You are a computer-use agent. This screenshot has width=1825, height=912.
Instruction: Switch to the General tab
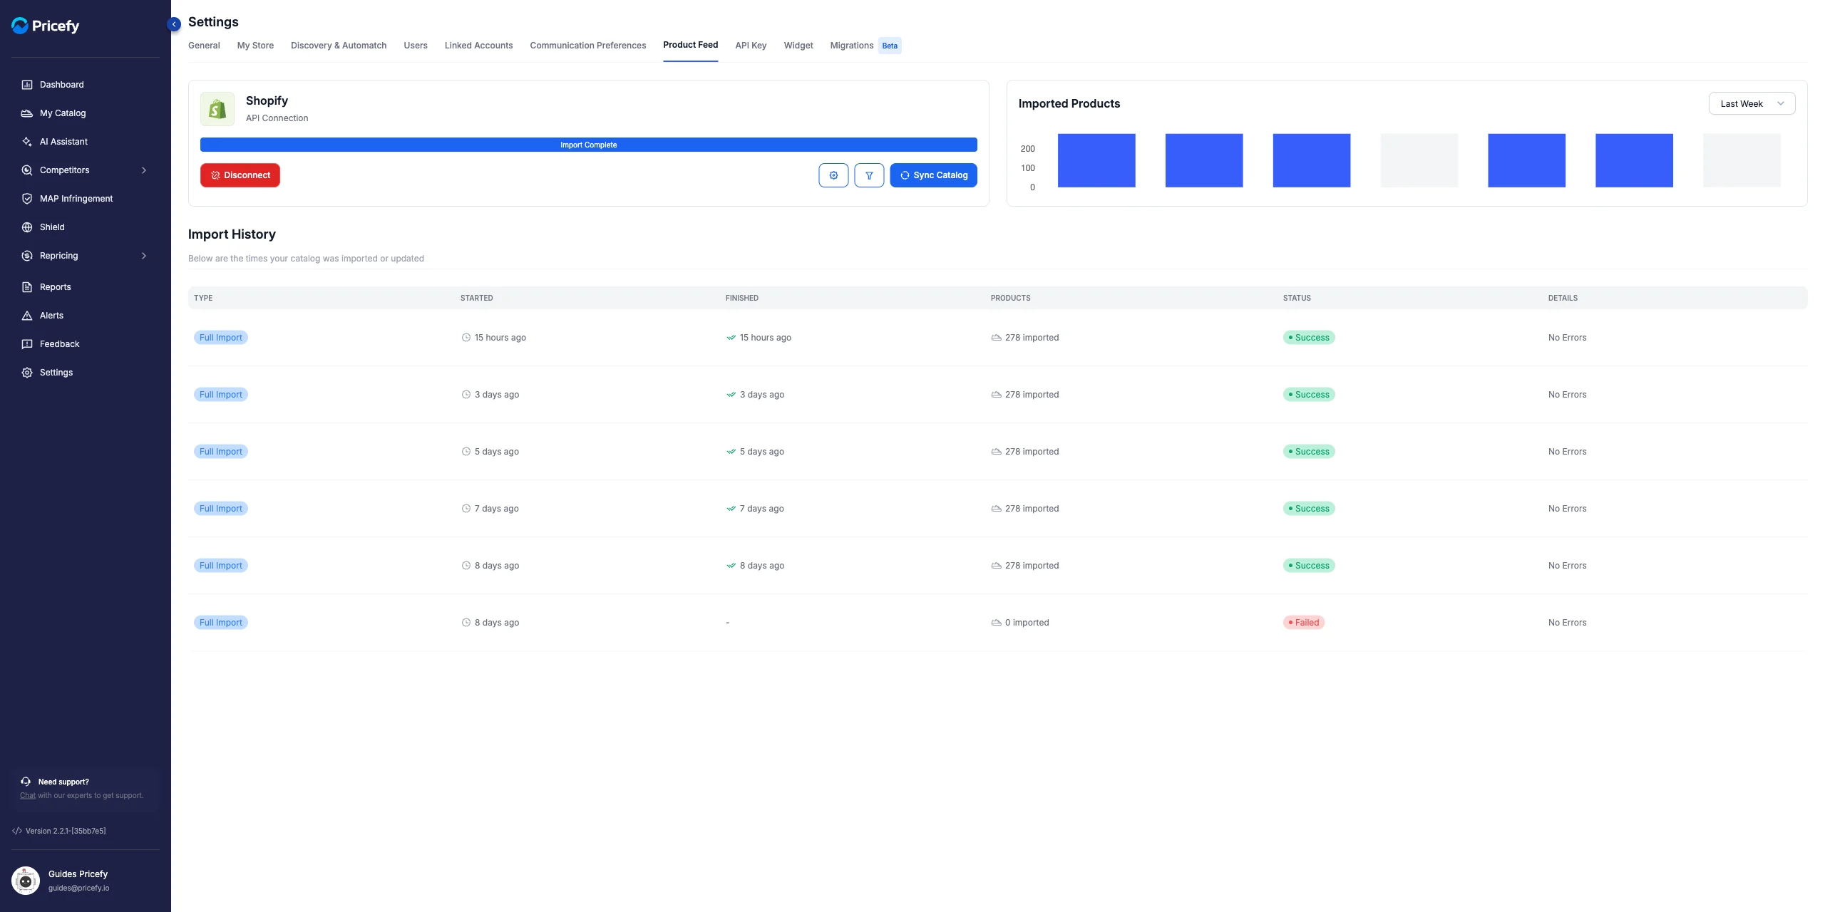click(x=204, y=46)
